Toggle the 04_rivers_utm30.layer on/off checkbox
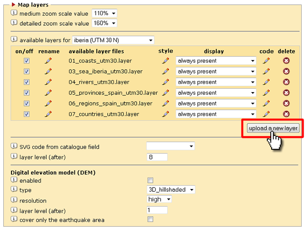The width and height of the screenshot is (305, 230). (27, 82)
